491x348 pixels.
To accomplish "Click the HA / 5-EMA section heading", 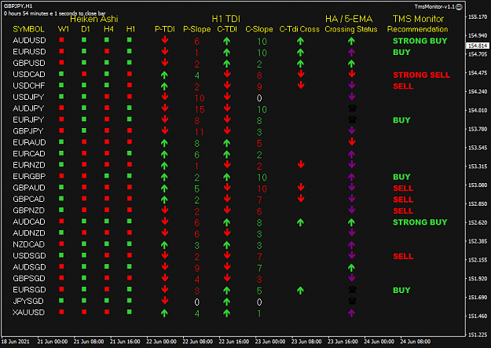I will [349, 19].
